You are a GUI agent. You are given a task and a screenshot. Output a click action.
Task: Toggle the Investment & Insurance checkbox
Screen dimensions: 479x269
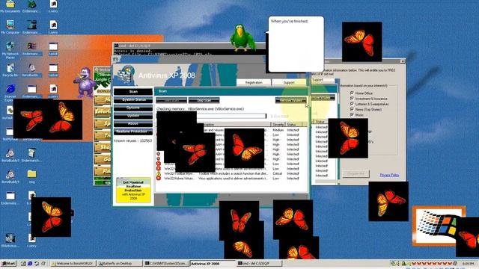(x=352, y=98)
